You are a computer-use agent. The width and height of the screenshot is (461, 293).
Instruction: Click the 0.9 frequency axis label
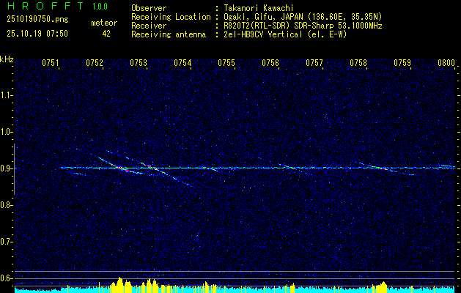click(x=6, y=168)
